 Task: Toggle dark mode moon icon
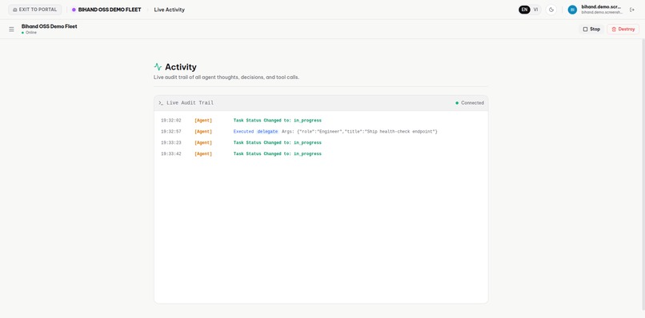pos(551,10)
